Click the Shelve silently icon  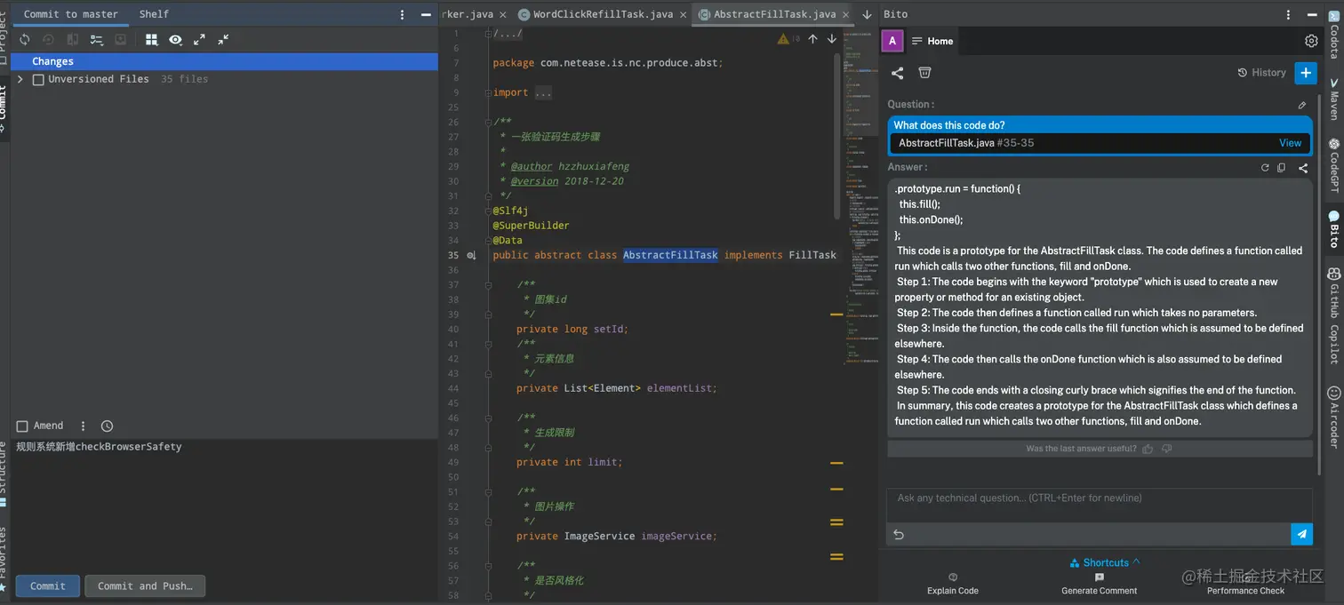click(121, 39)
